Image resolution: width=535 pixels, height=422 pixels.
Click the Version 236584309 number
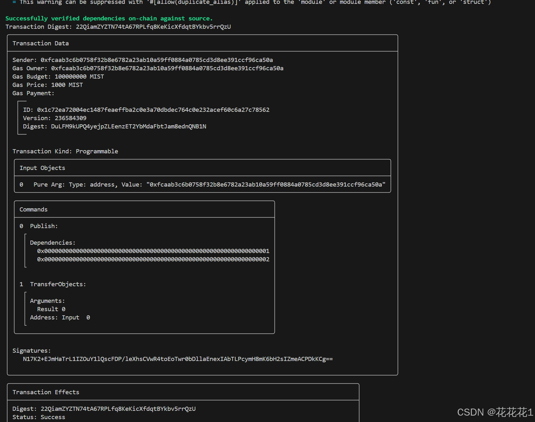click(70, 118)
